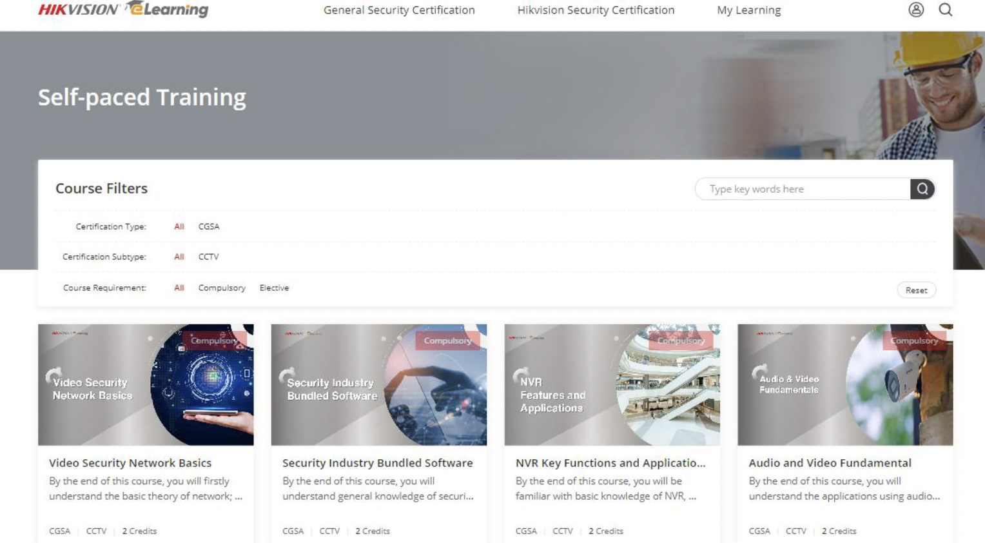Open NVR Features and Applications thumbnail

click(x=612, y=385)
